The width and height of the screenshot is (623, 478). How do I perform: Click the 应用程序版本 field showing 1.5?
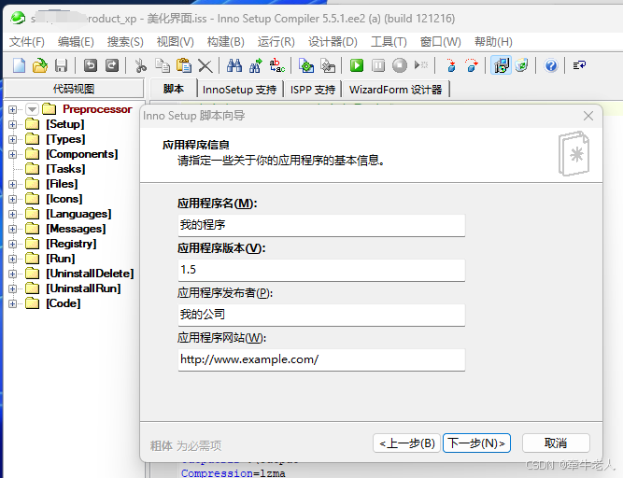(321, 271)
